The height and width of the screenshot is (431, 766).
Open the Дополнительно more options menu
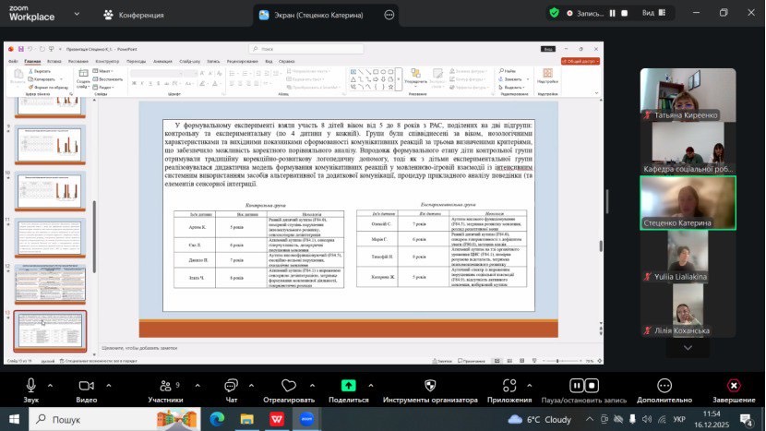coord(664,386)
